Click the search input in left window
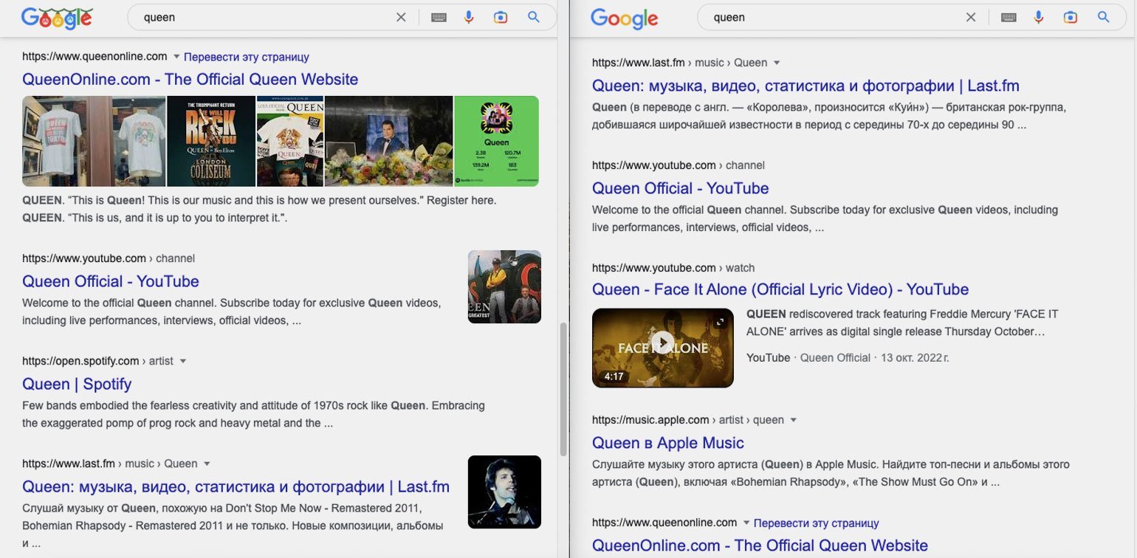This screenshot has width=1137, height=558. click(266, 17)
